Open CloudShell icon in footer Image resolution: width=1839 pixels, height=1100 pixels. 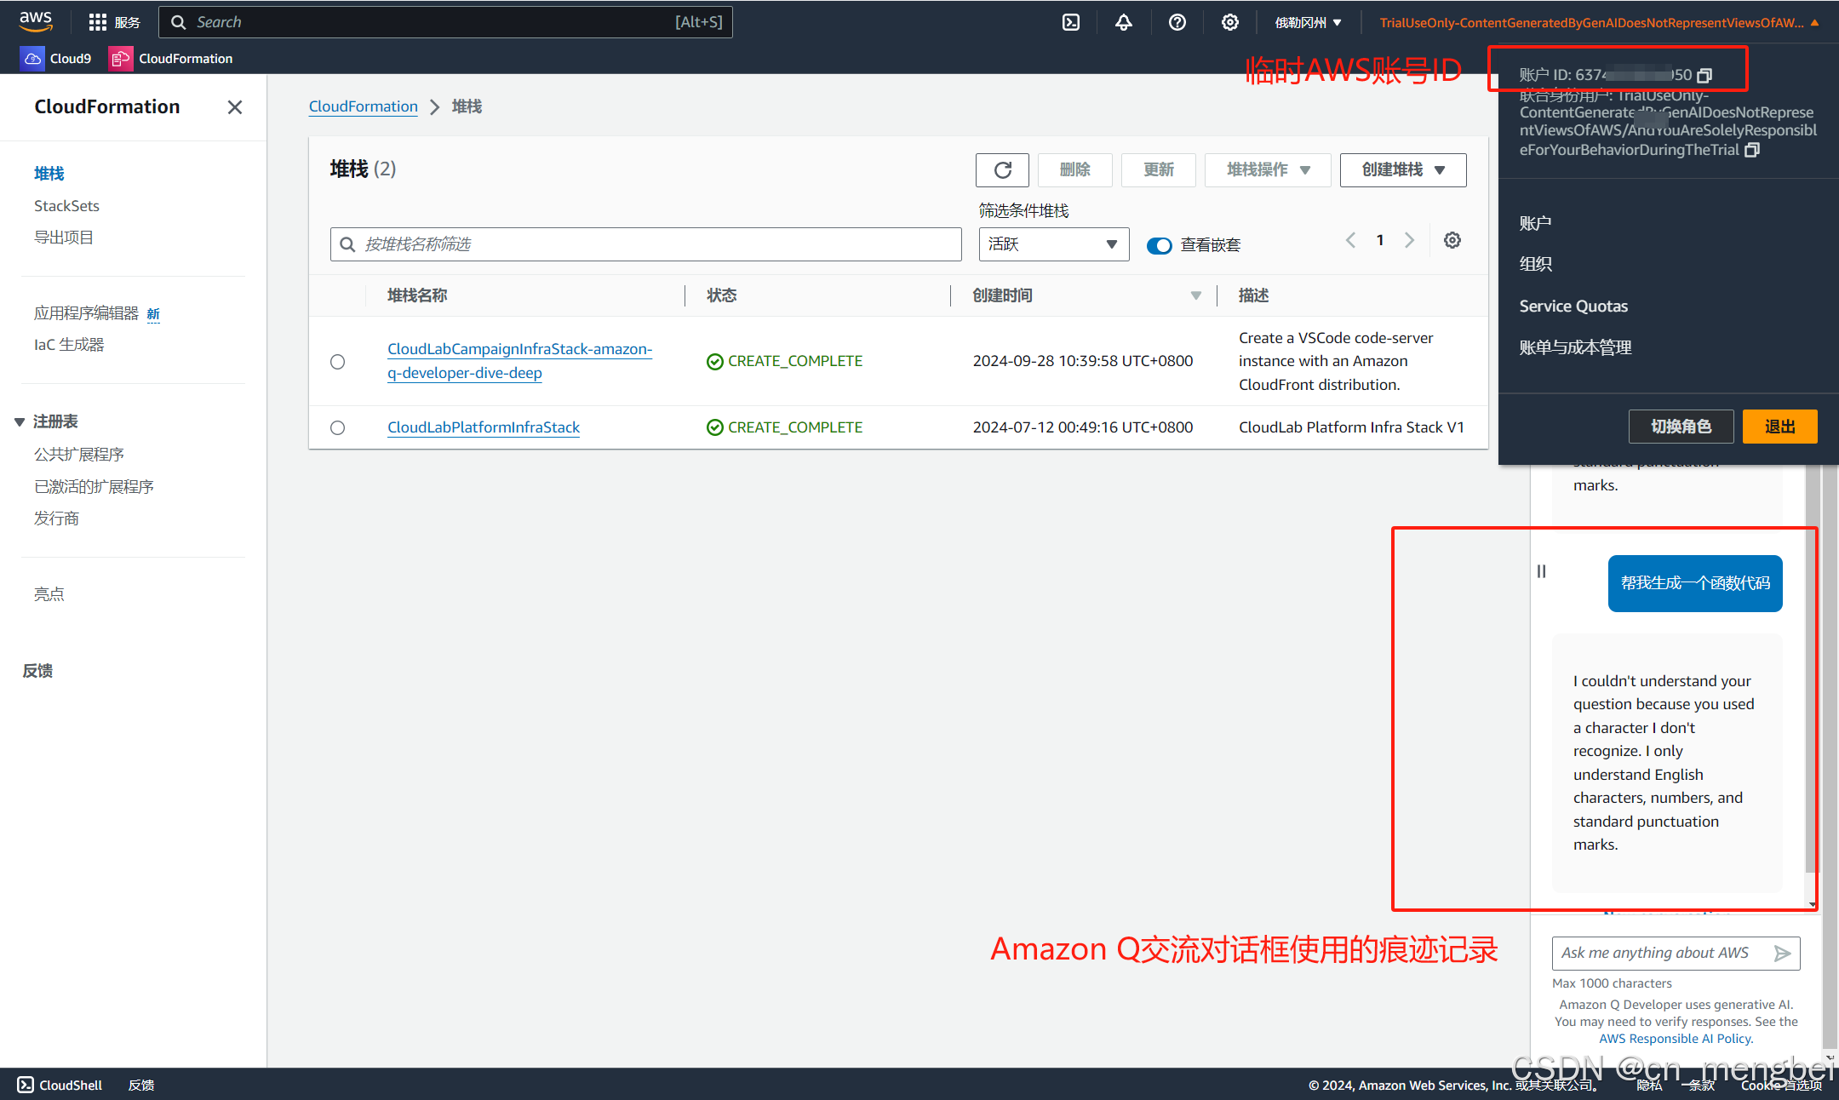[x=26, y=1085]
